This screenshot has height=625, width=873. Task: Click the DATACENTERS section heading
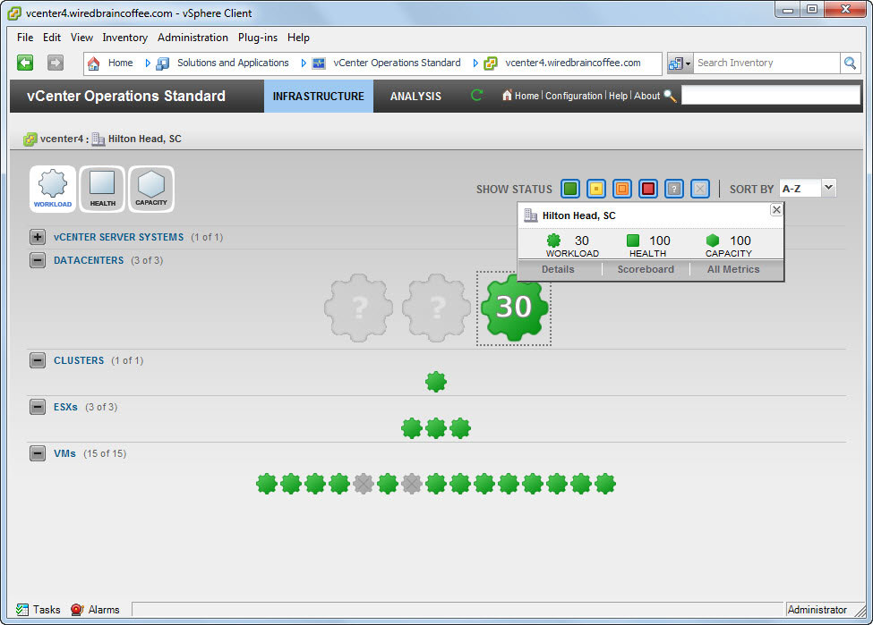[x=89, y=260]
